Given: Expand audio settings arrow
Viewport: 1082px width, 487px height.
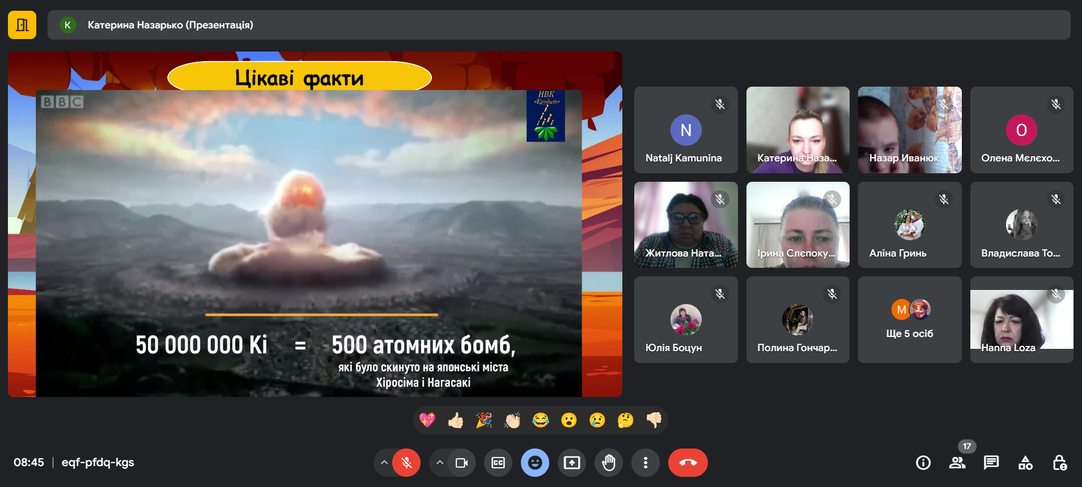Looking at the screenshot, I should point(384,463).
